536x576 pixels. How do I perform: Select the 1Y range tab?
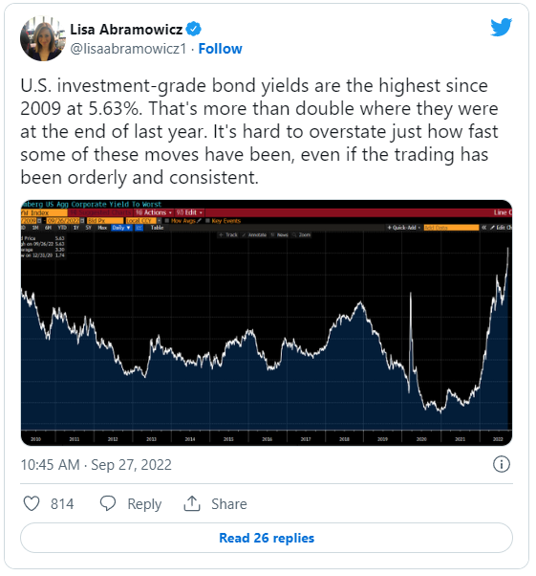(76, 228)
